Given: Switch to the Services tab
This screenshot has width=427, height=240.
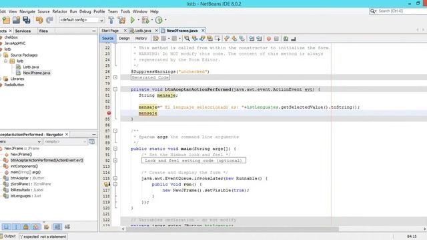Looking at the screenshot, I should coord(23,31).
